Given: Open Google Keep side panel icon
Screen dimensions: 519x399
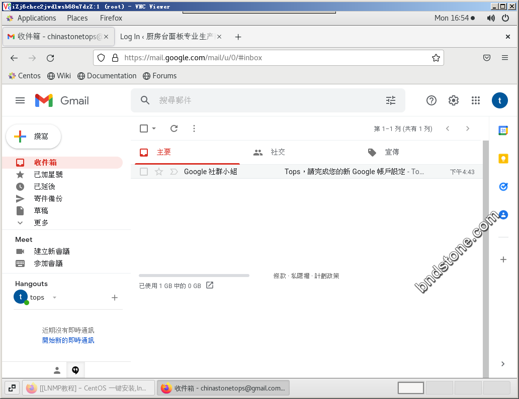Looking at the screenshot, I should pos(503,159).
